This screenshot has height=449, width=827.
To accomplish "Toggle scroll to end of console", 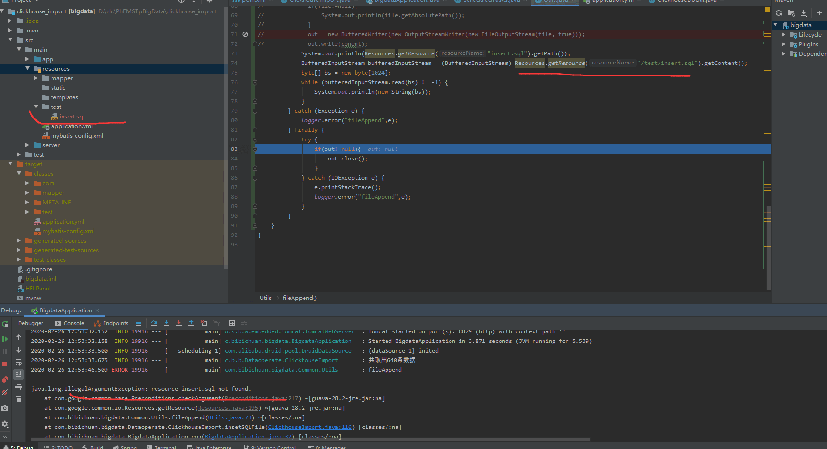I will pos(19,374).
